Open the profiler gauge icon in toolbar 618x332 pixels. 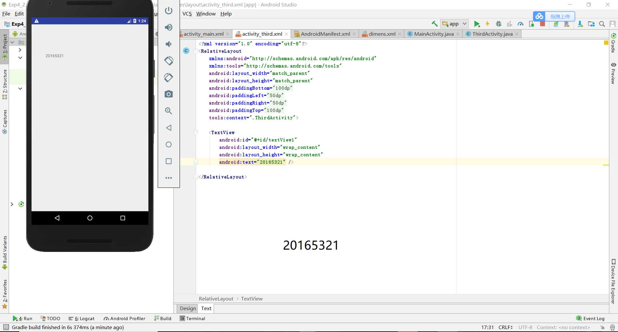(520, 24)
